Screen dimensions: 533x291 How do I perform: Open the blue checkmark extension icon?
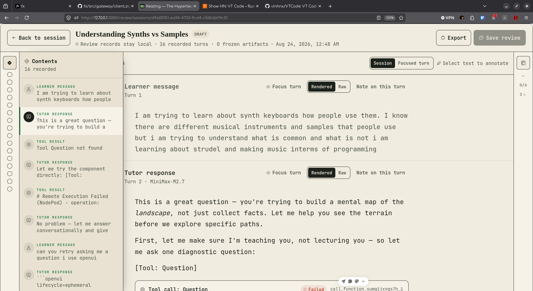coord(483,18)
